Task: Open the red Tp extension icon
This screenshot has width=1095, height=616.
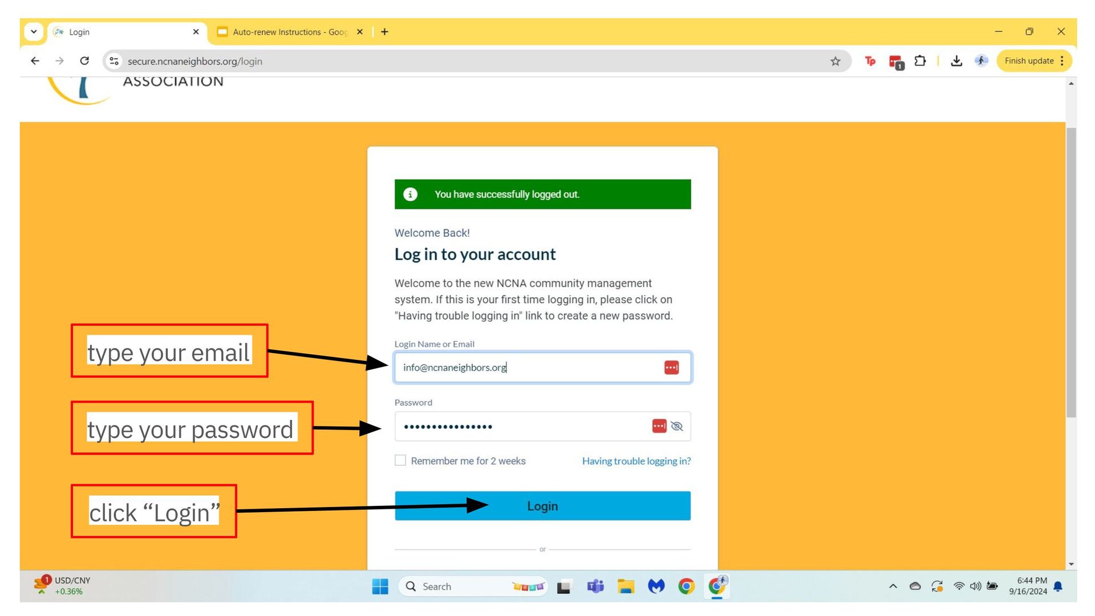Action: [870, 61]
